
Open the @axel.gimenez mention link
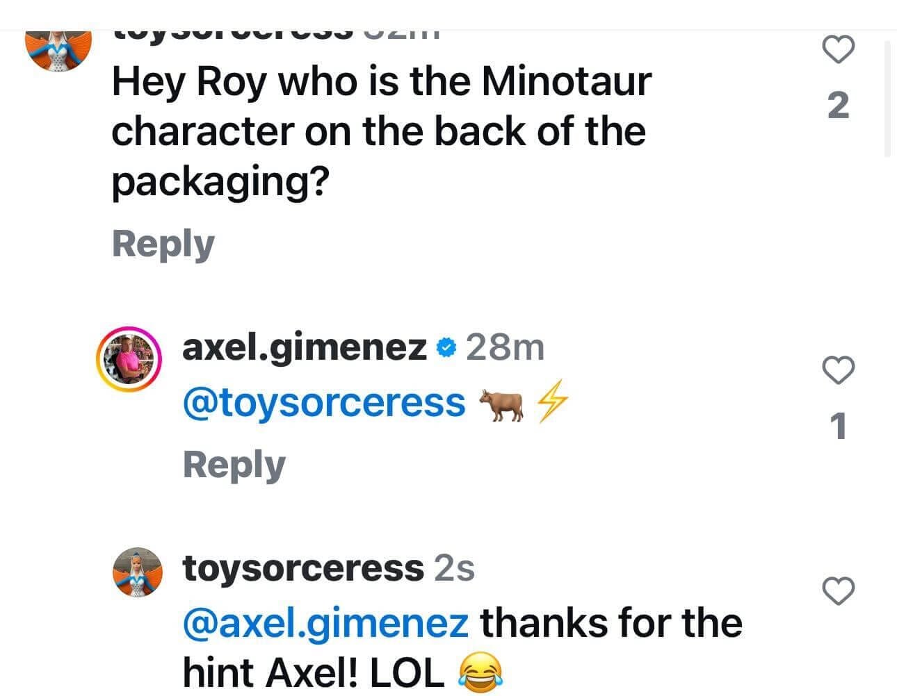pyautogui.click(x=325, y=622)
